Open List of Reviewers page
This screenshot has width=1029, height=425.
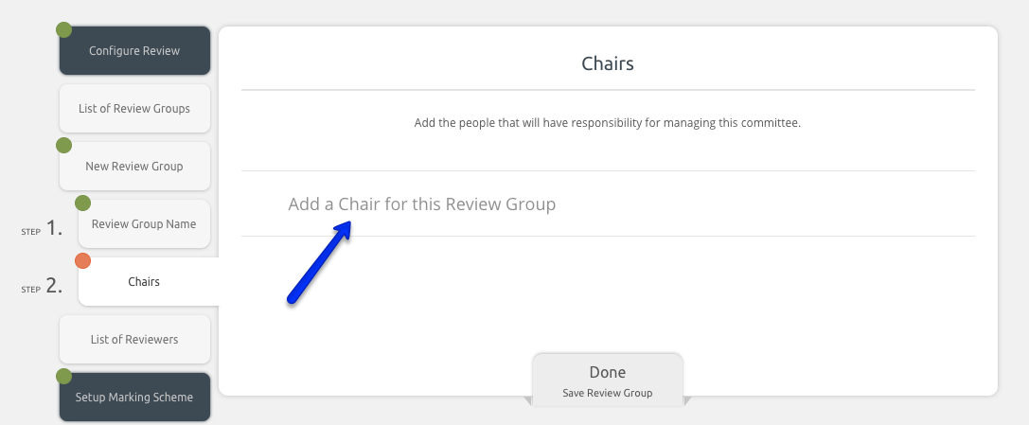pos(134,339)
